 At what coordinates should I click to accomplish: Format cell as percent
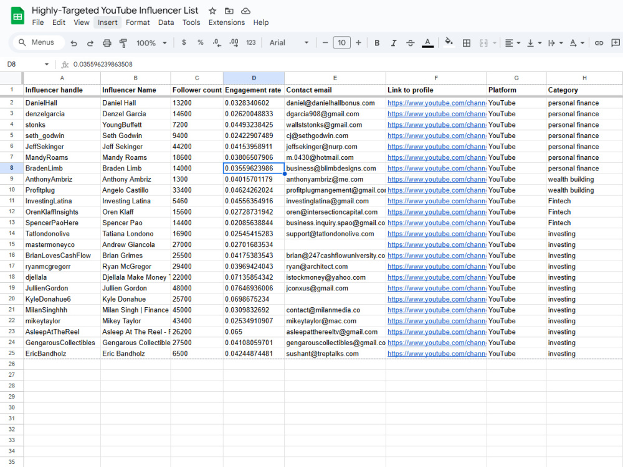(x=200, y=42)
